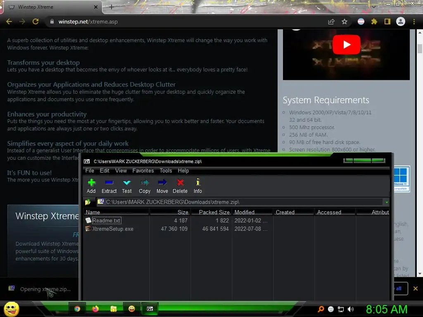Open Firefox from the taskbar
Screen dimensions: 423x317
[95, 309]
